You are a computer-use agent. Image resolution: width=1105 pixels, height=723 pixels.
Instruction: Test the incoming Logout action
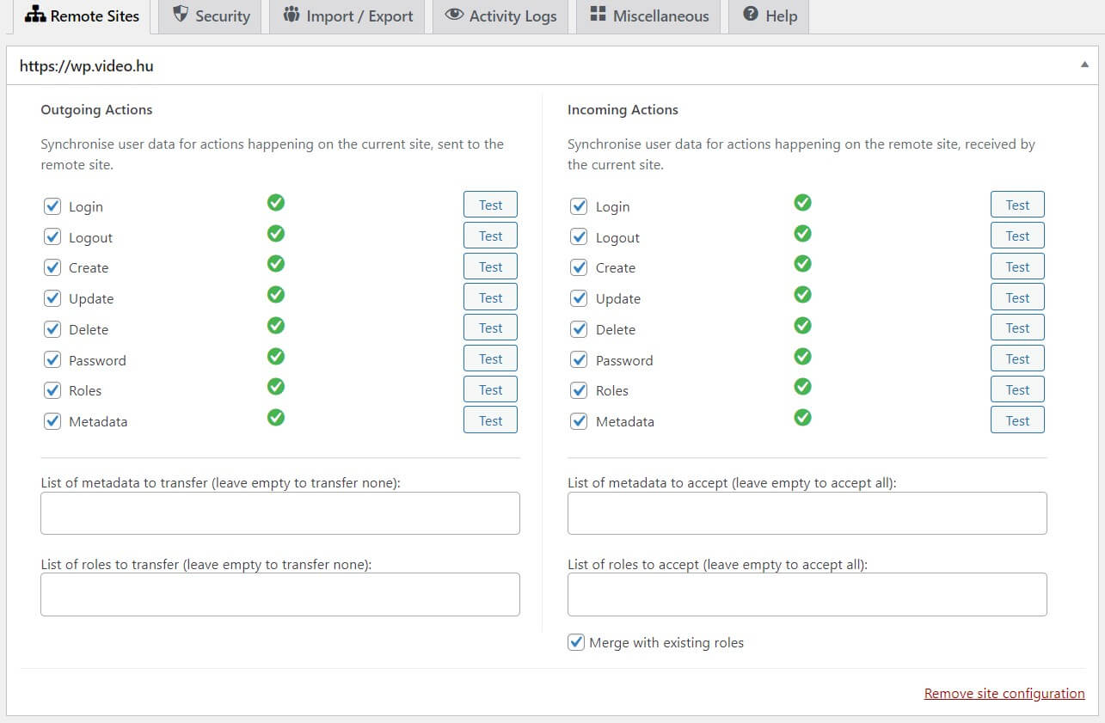tap(1017, 236)
